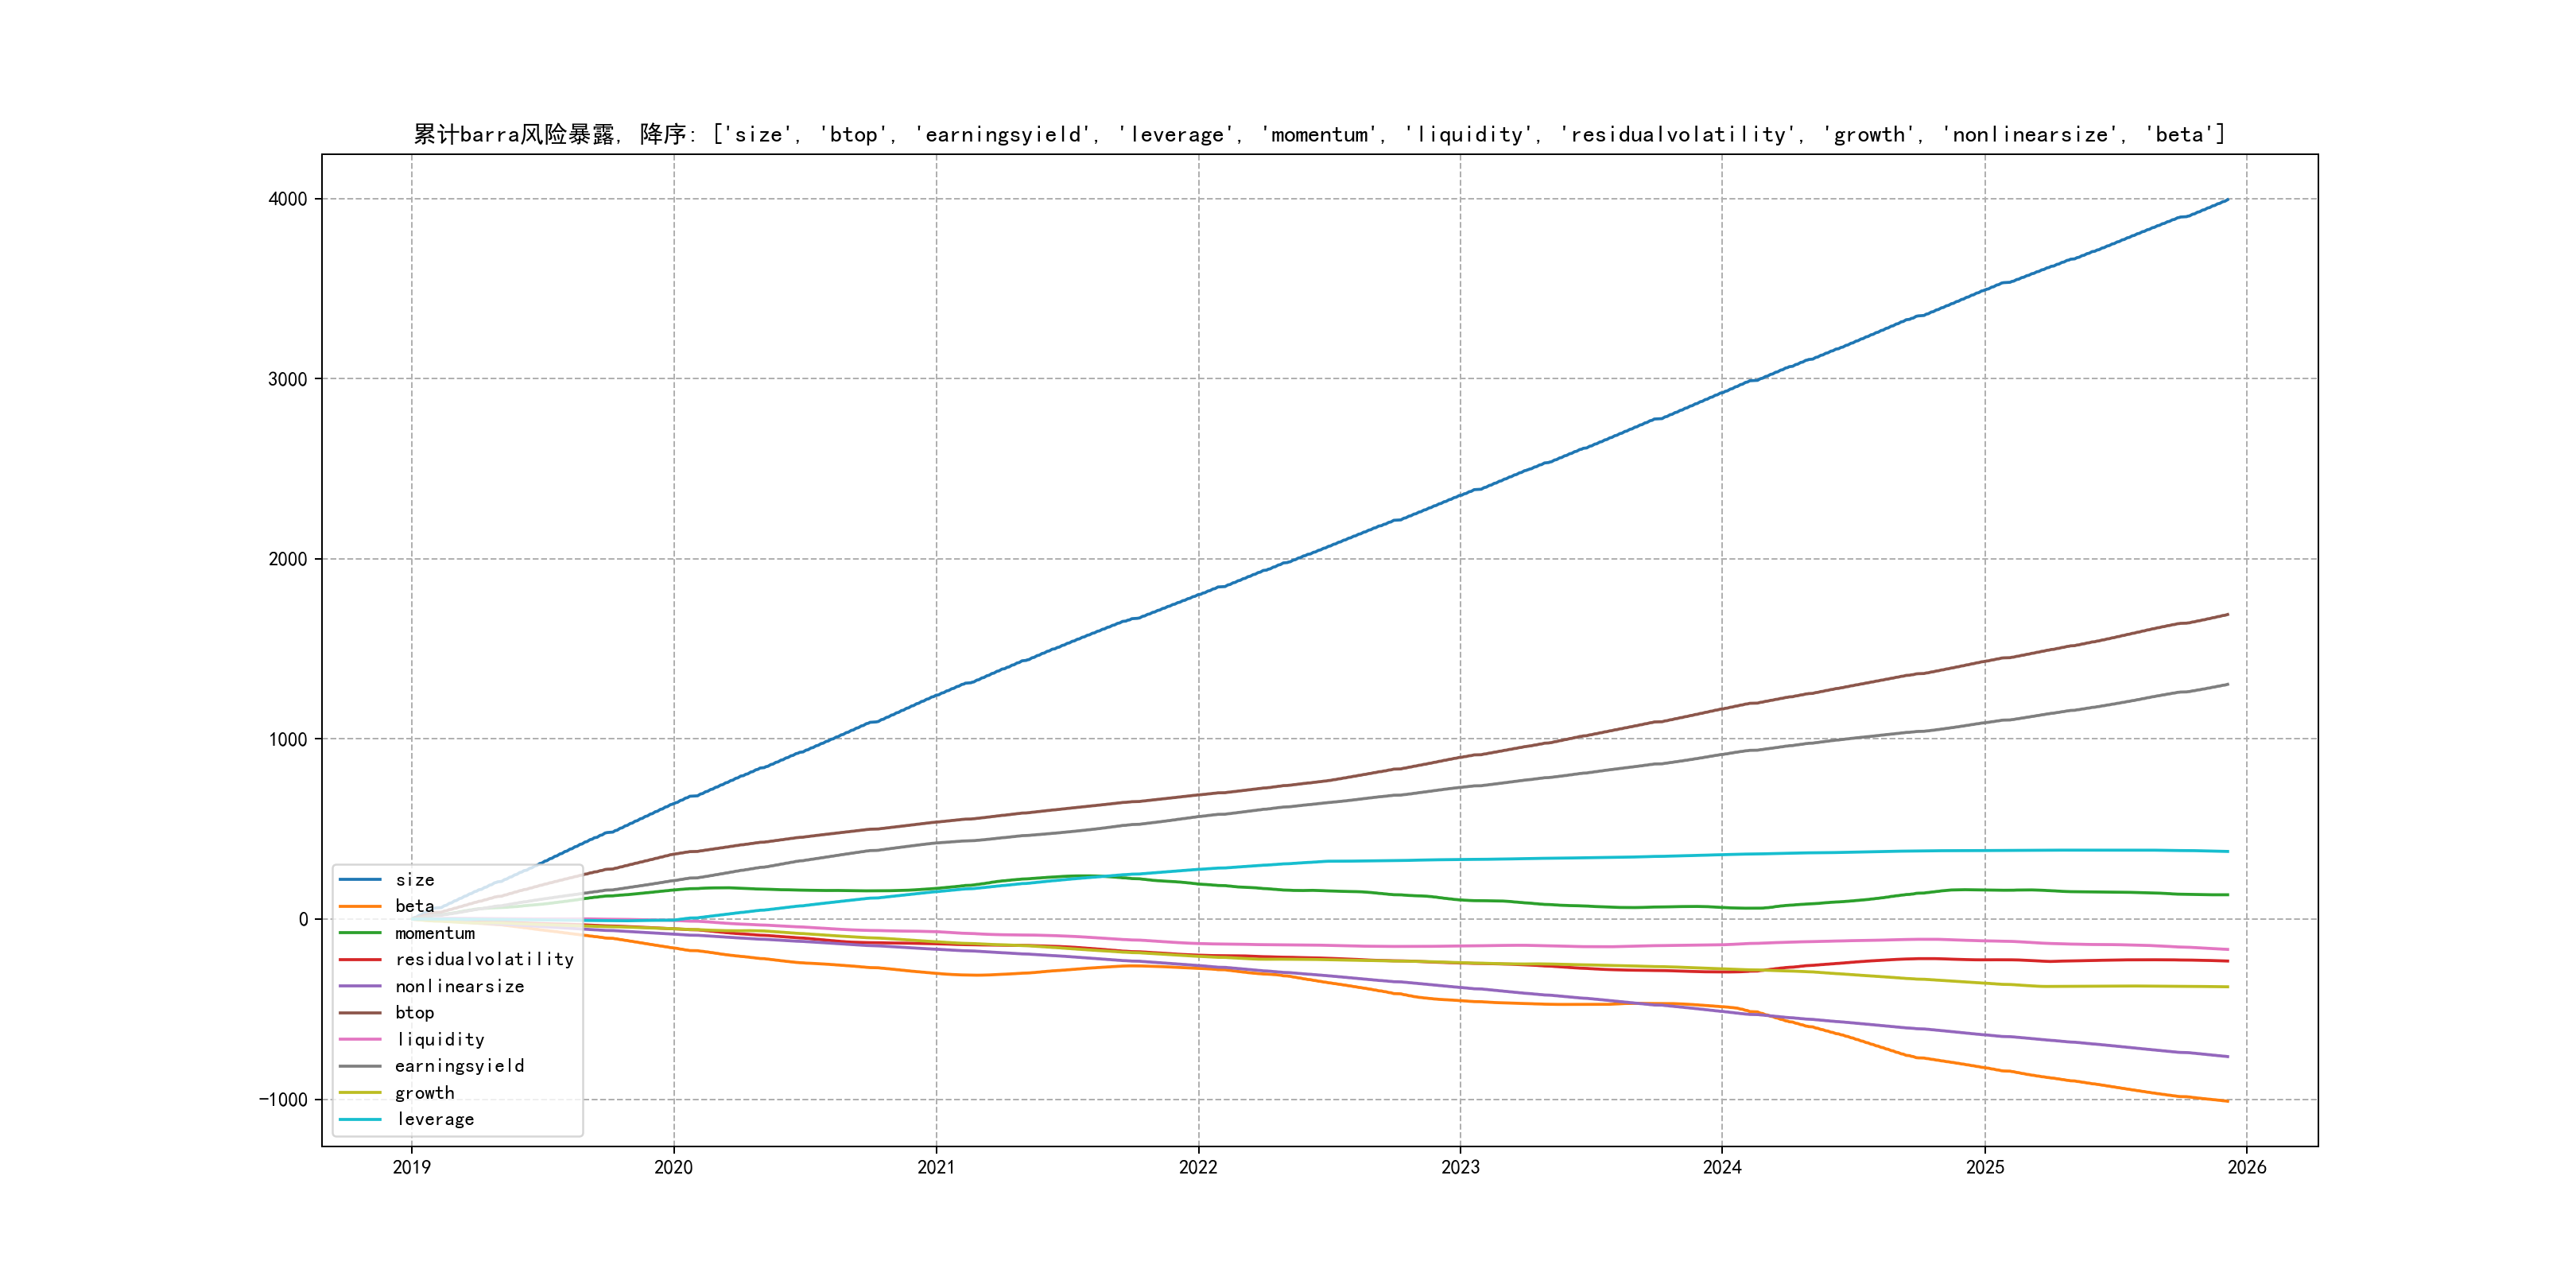Click the 4000 y-axis tick label
This screenshot has height=1288, width=2576.
tap(287, 199)
